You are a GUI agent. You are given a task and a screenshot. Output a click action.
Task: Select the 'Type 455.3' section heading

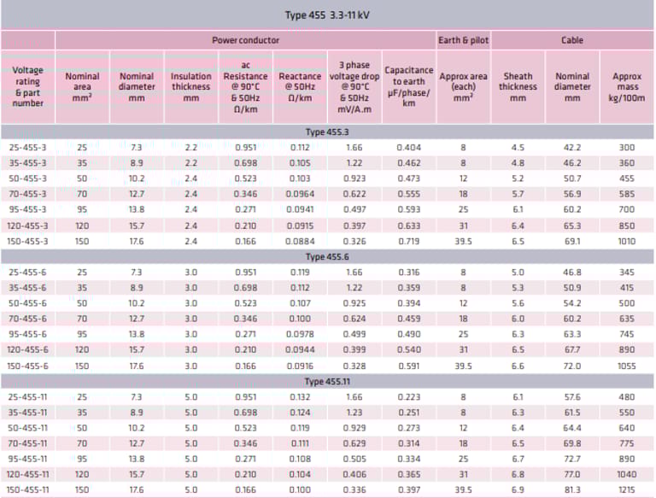pyautogui.click(x=328, y=132)
